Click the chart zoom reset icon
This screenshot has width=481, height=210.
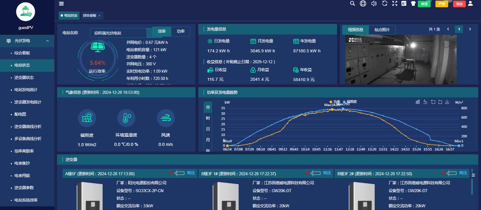440,102
